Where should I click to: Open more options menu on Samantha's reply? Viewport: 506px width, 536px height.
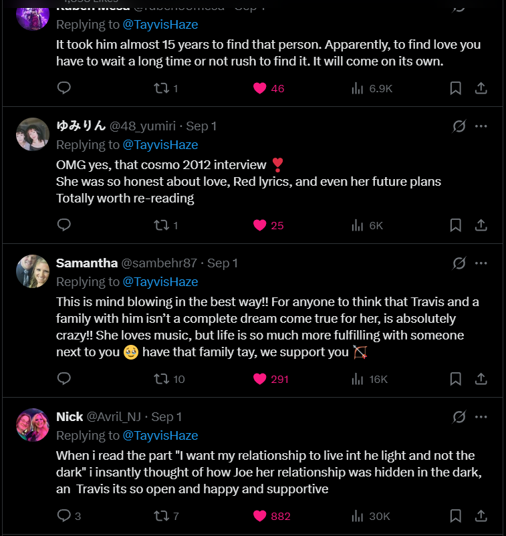pyautogui.click(x=481, y=263)
